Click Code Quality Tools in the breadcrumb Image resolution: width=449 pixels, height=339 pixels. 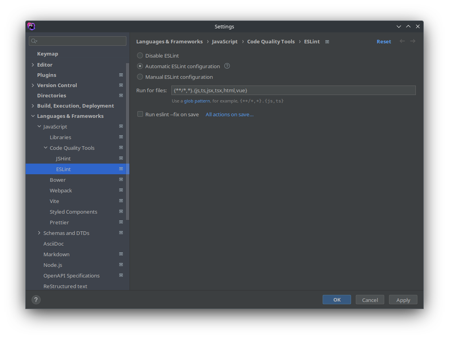click(x=271, y=41)
